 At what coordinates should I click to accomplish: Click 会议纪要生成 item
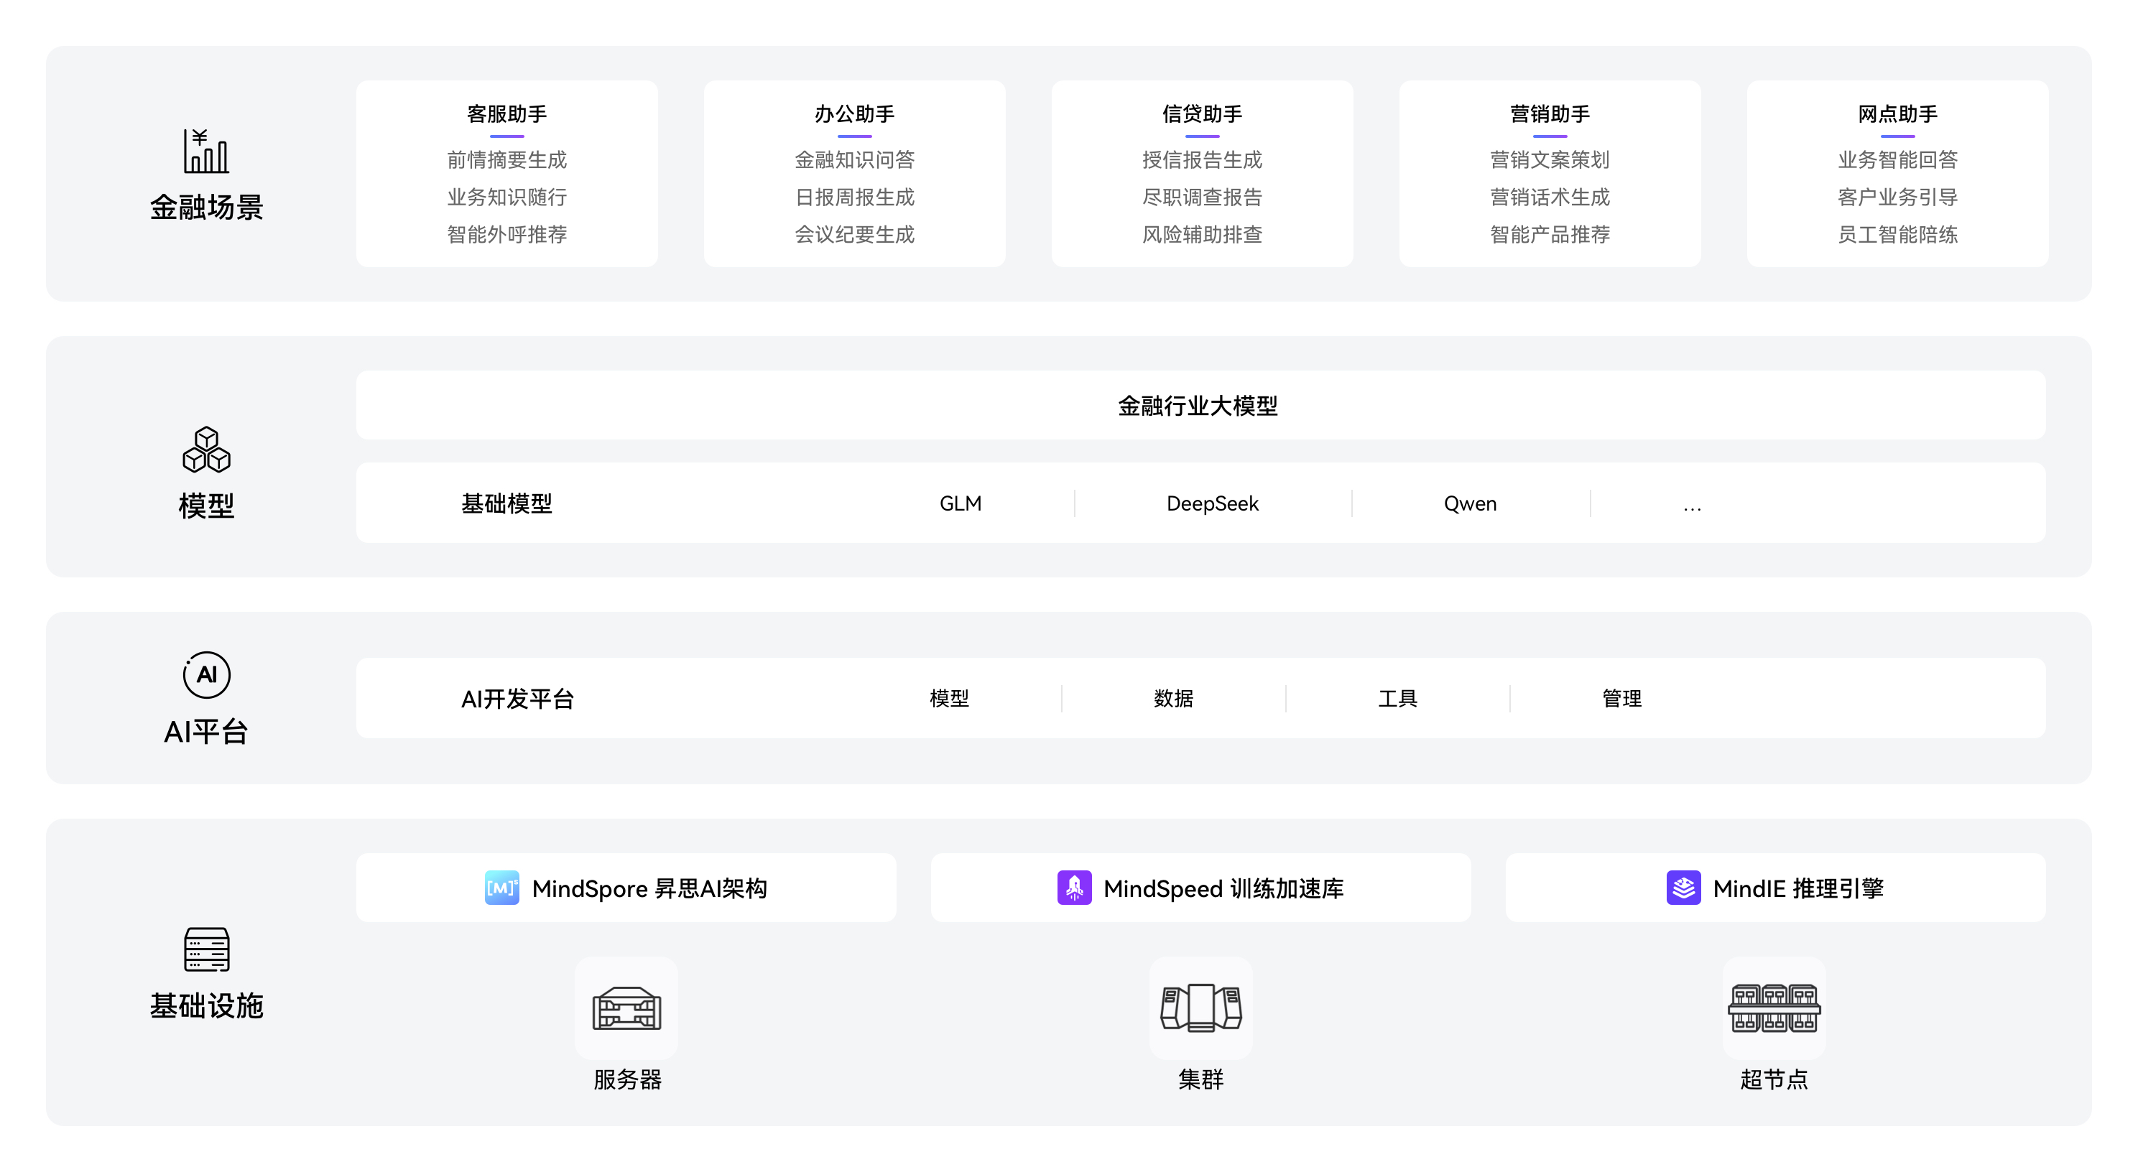tap(855, 234)
